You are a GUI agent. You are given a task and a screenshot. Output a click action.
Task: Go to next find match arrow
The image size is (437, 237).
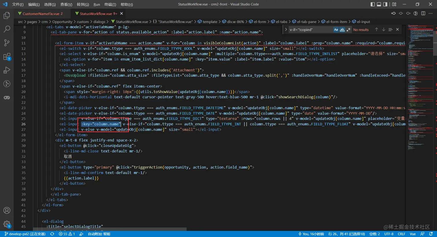pyautogui.click(x=384, y=29)
